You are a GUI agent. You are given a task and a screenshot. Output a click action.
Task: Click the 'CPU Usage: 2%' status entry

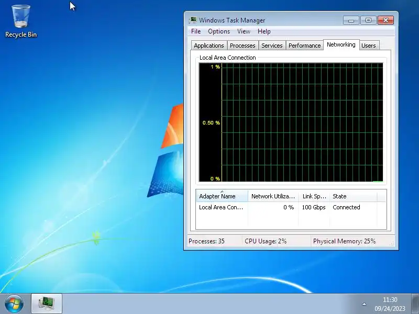266,241
